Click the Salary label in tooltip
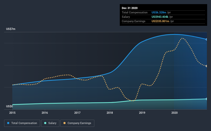Viewport: 211px width, 131px height. [126, 17]
